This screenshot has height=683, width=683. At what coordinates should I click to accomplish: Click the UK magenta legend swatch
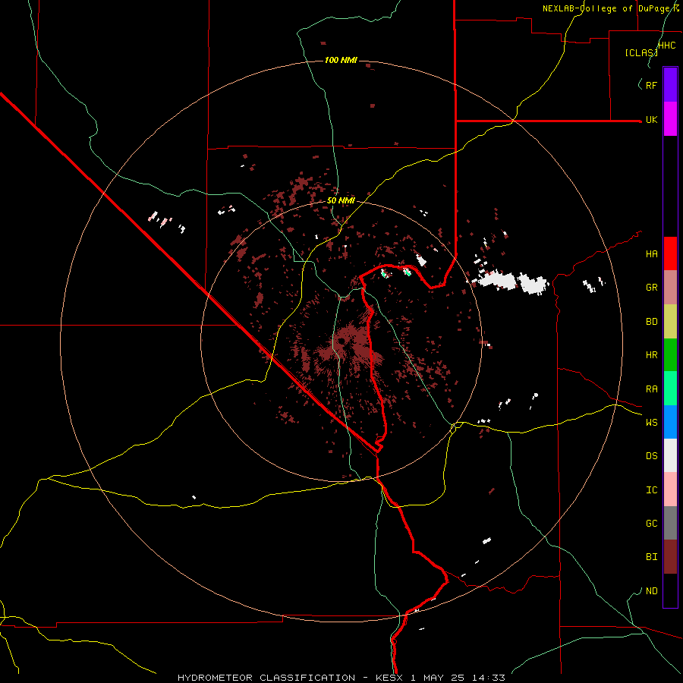[670, 119]
